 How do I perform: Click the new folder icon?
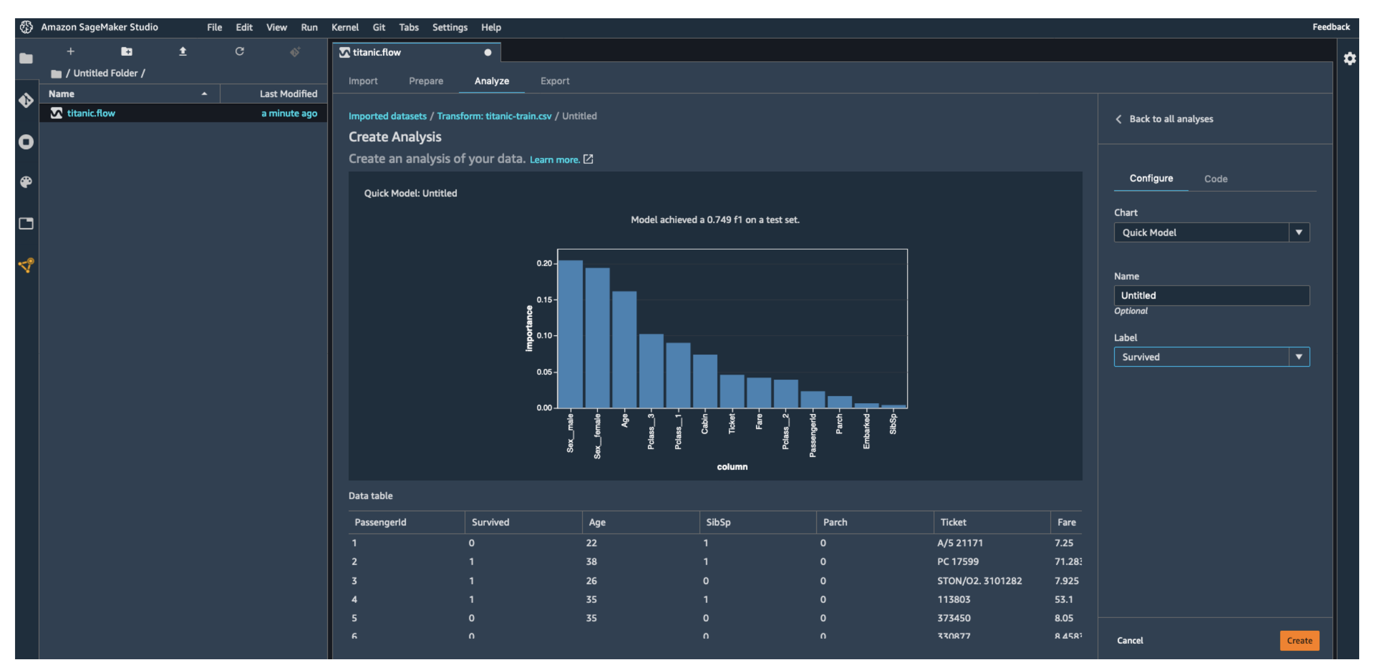127,52
